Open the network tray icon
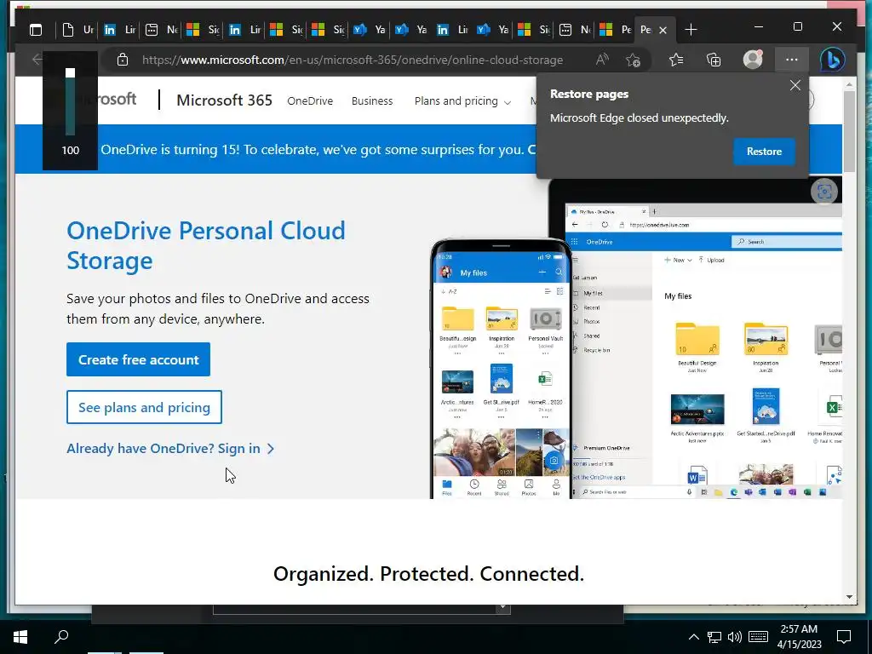This screenshot has height=654, width=872. pos(714,637)
